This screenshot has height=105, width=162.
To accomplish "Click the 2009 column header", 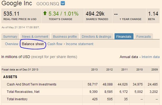I will 155,69.
